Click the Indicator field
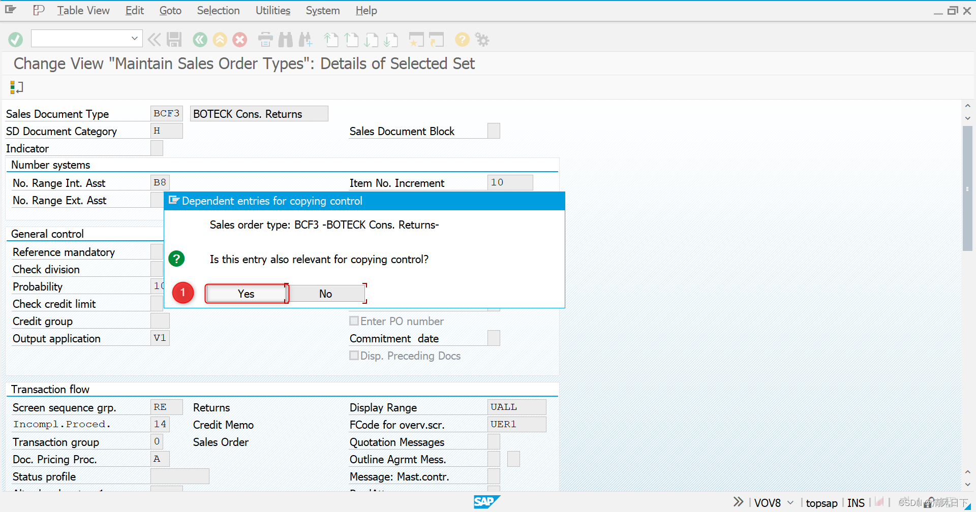Viewport: 976px width, 512px height. [157, 148]
